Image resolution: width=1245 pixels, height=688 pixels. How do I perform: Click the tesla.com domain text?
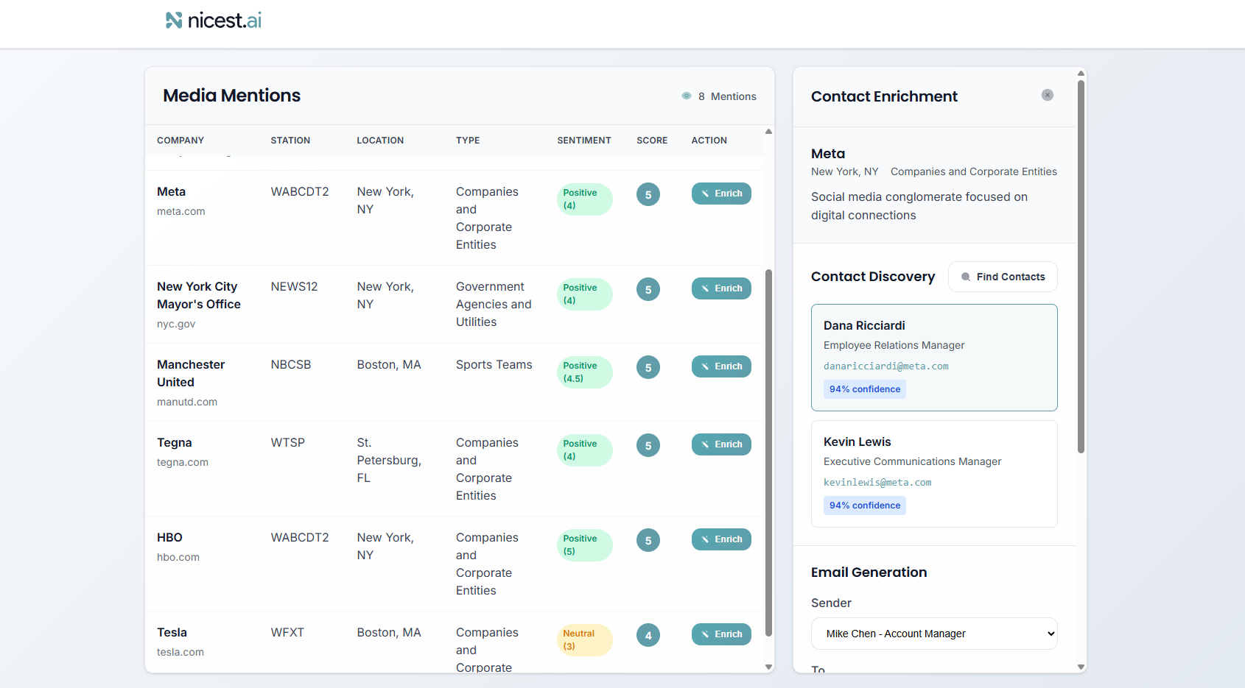[x=180, y=652]
